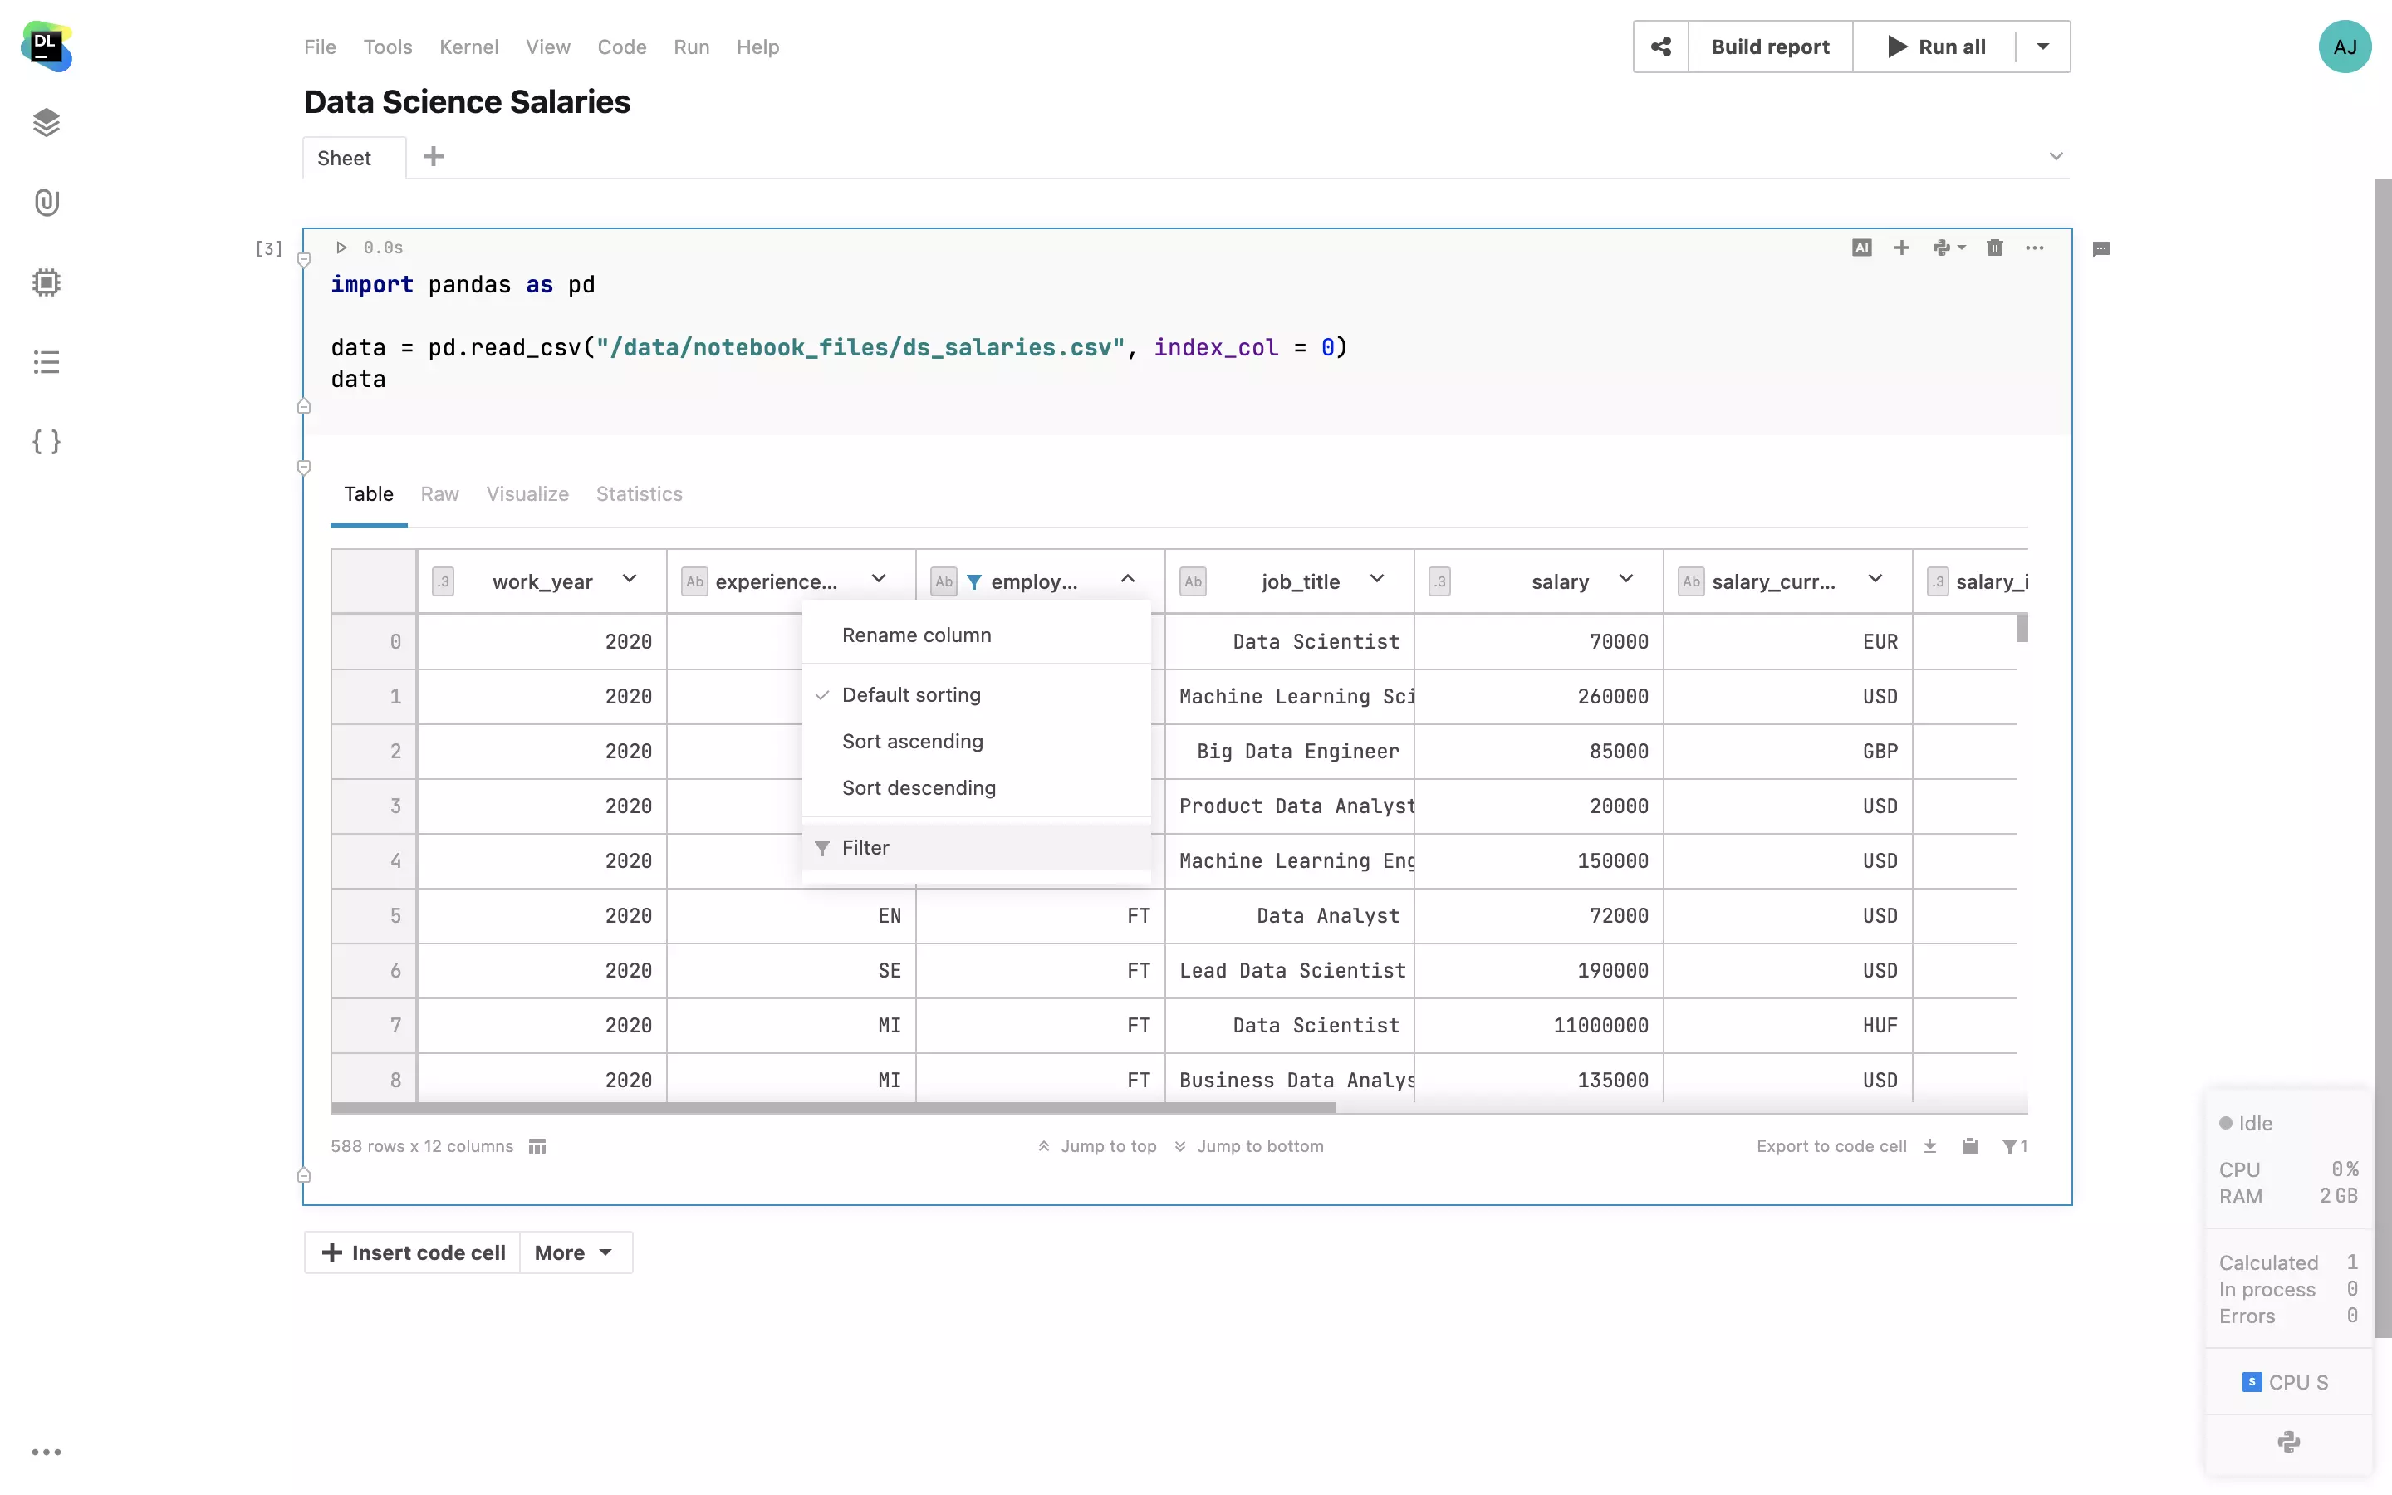Open the Environment layers sidebar icon
This screenshot has width=2392, height=1495.
47,123
